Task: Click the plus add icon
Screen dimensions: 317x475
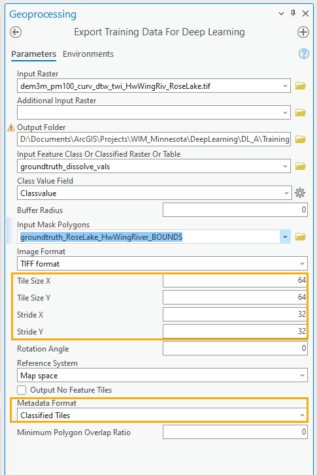Action: [303, 32]
